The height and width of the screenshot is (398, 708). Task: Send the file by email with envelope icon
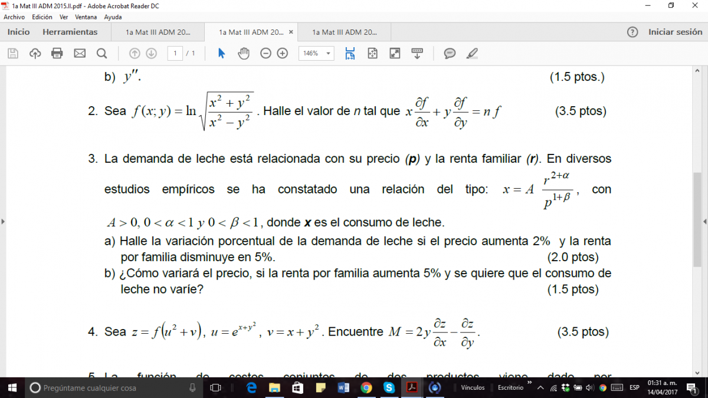tap(80, 54)
